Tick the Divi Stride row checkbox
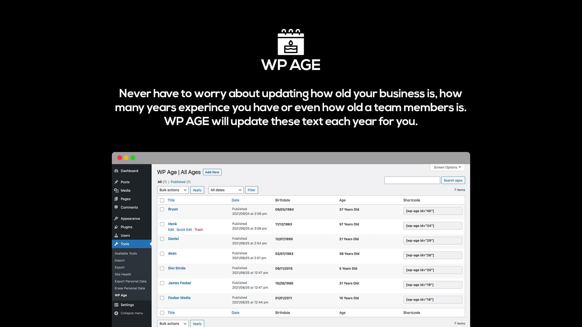The height and width of the screenshot is (327, 582). [x=162, y=269]
